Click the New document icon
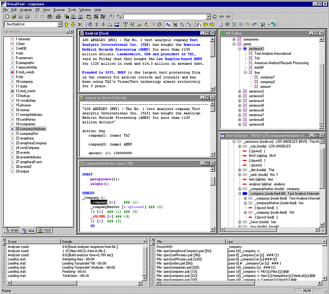The image size is (329, 294). point(7,17)
